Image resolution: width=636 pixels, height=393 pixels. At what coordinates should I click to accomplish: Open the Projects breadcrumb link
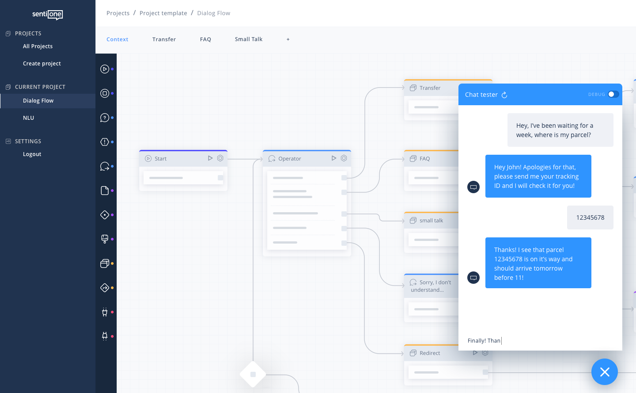tap(118, 13)
